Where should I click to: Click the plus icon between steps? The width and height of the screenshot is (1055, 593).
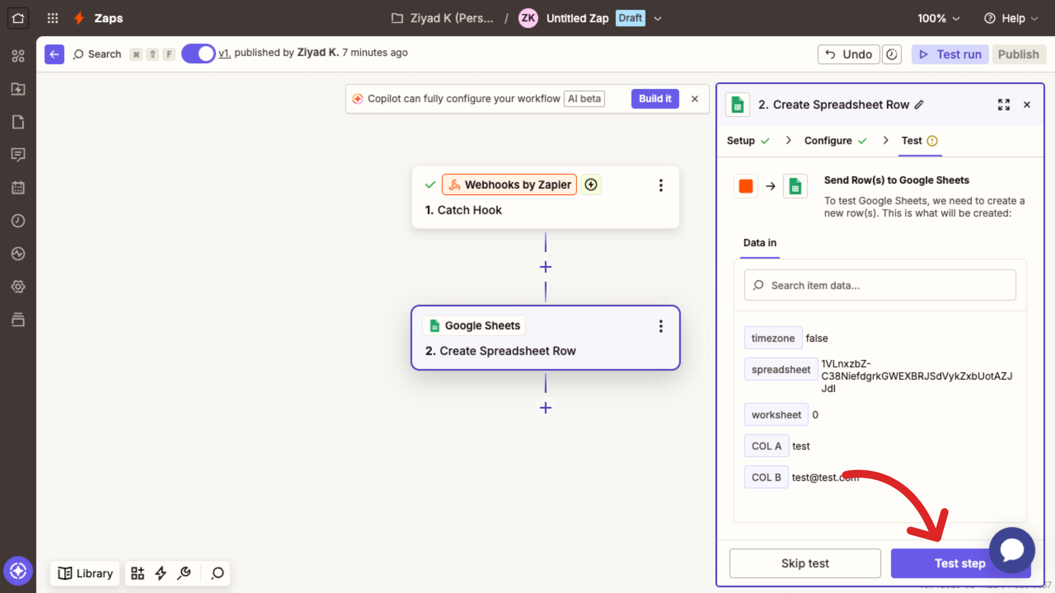[545, 267]
